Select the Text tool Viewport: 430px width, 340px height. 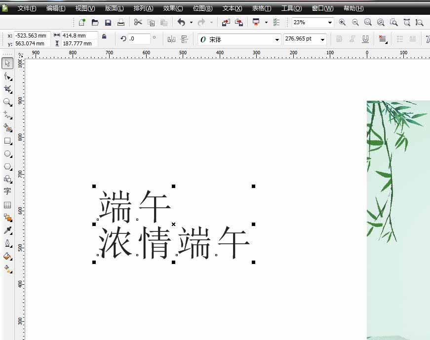(7, 192)
